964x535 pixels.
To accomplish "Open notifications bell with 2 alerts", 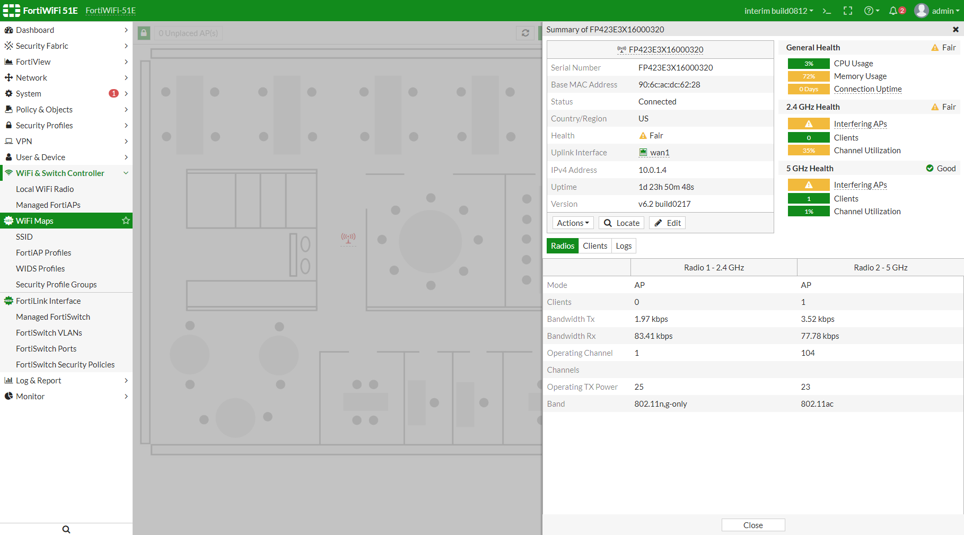I will (x=897, y=11).
